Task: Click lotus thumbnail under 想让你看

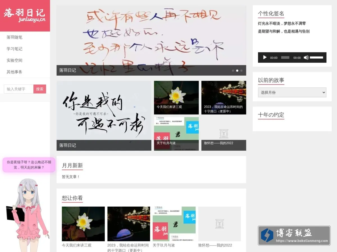Action: point(83,224)
